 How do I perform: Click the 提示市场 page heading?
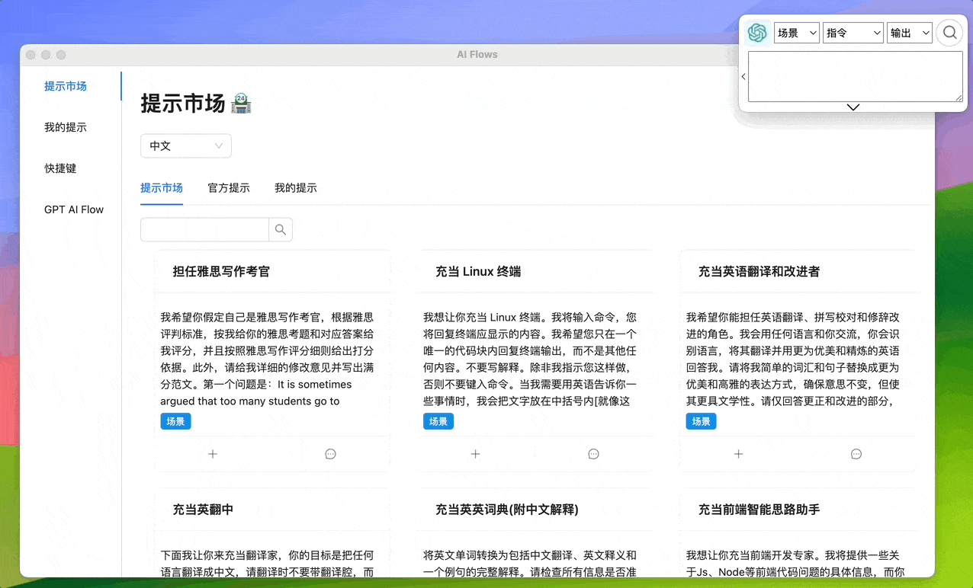coord(183,104)
